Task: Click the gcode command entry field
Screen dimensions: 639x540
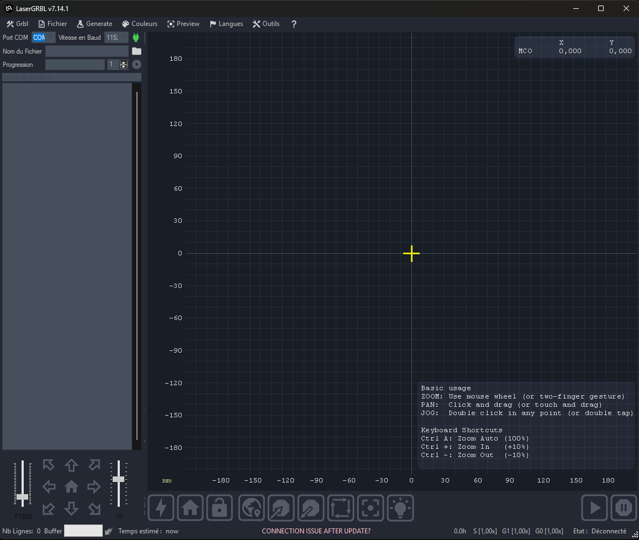Action: 72,77
